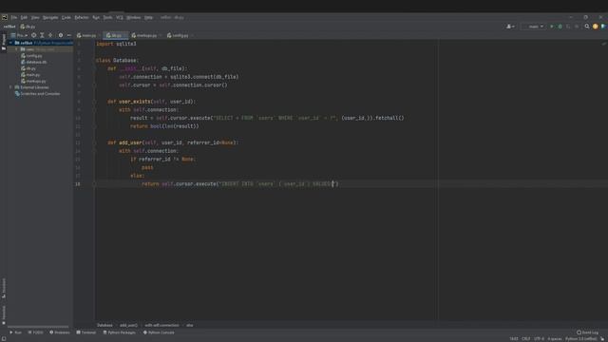608x342 pixels.
Task: Open the Python Console tool window
Action: pos(159,332)
